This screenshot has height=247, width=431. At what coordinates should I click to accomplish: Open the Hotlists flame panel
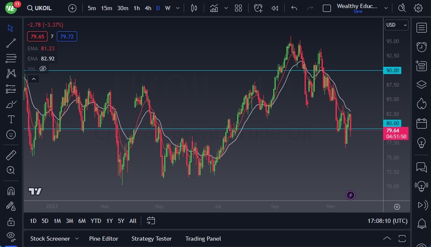coord(421,103)
